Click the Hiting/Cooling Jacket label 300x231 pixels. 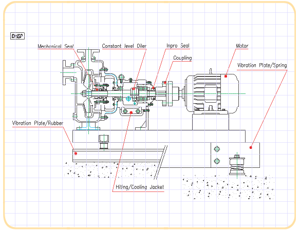(140, 187)
